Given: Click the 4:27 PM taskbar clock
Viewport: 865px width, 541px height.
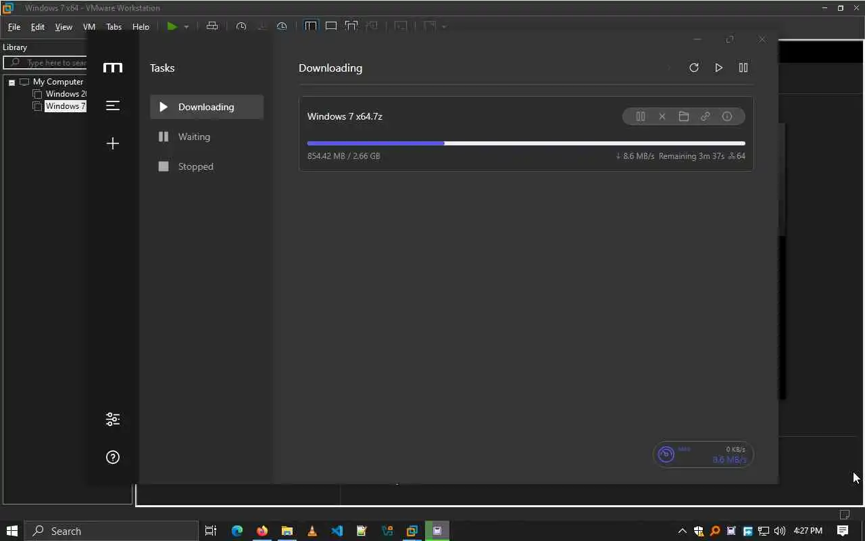Looking at the screenshot, I should (808, 531).
